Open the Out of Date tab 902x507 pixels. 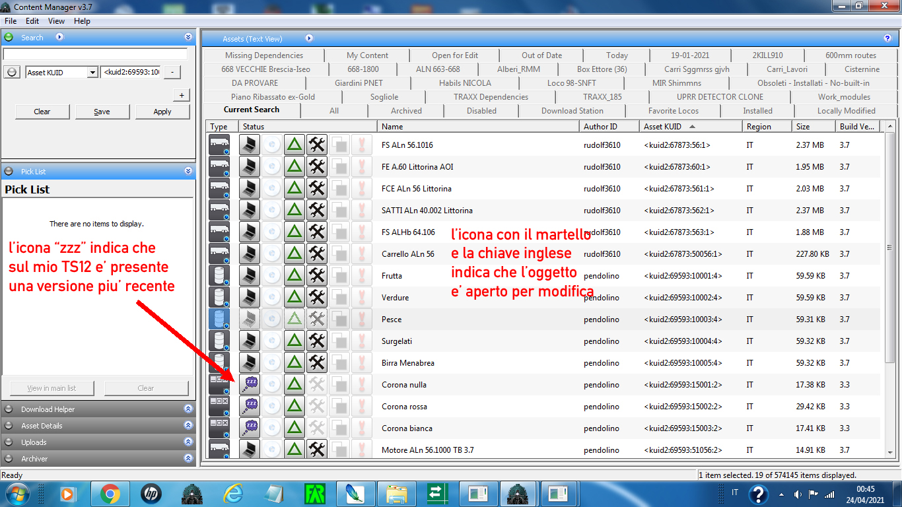(541, 55)
